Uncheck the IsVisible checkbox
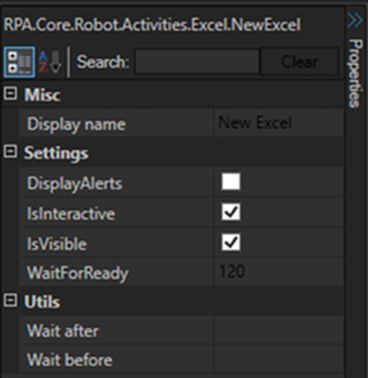Screen dimensions: 368x378 [231, 242]
